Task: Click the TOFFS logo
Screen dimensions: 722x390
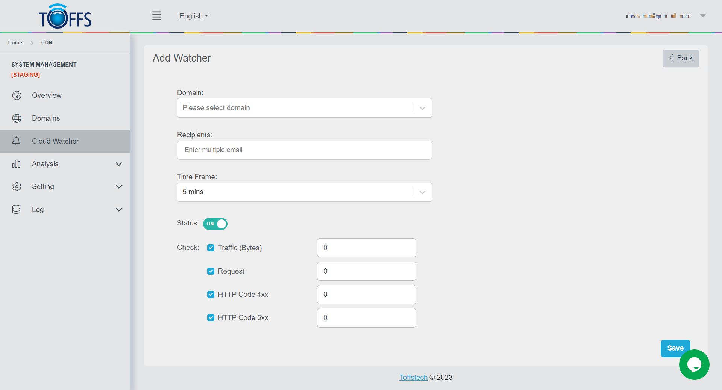Action: tap(65, 17)
